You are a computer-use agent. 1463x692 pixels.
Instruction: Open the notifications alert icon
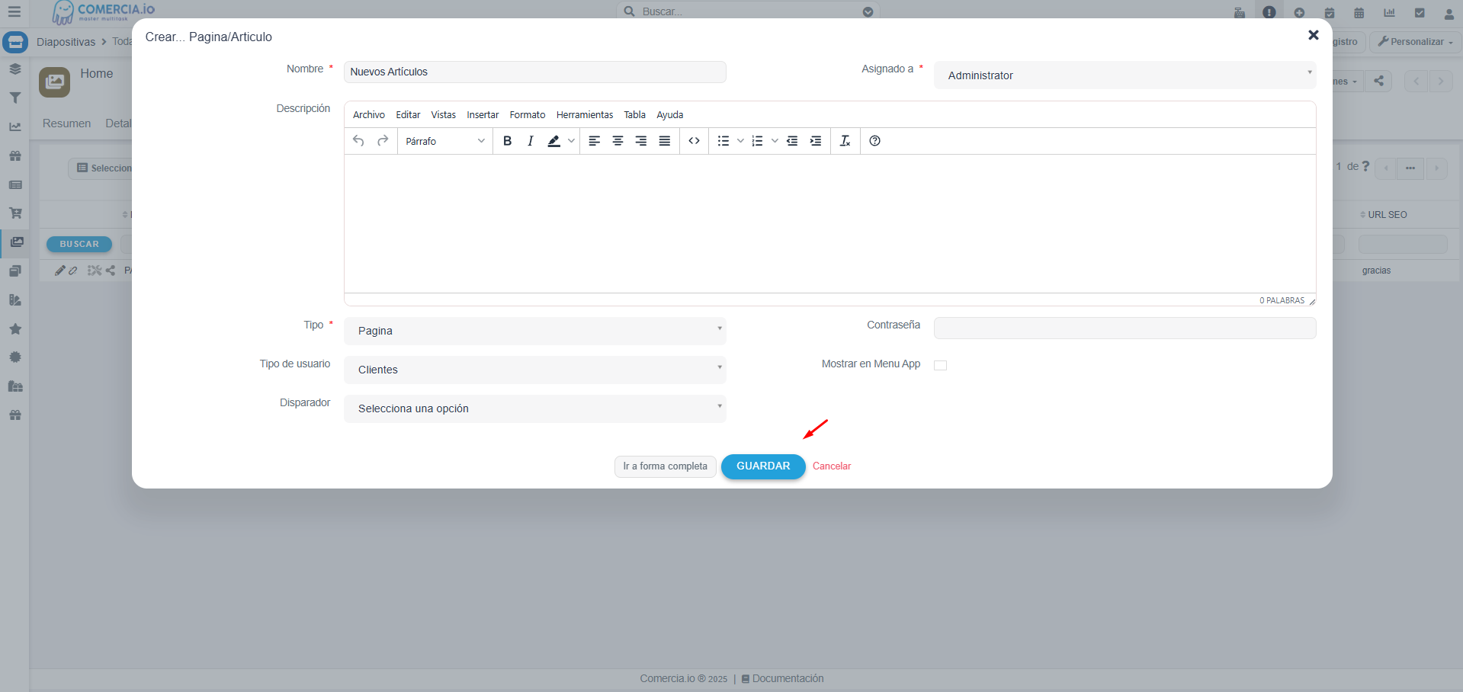(x=1269, y=13)
